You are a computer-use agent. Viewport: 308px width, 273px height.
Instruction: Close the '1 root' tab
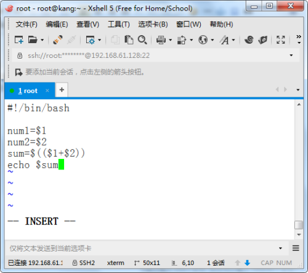pos(47,91)
